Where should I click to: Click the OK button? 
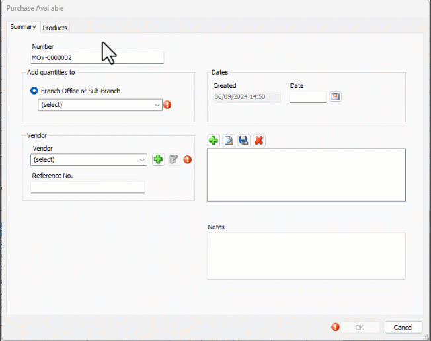(360, 327)
